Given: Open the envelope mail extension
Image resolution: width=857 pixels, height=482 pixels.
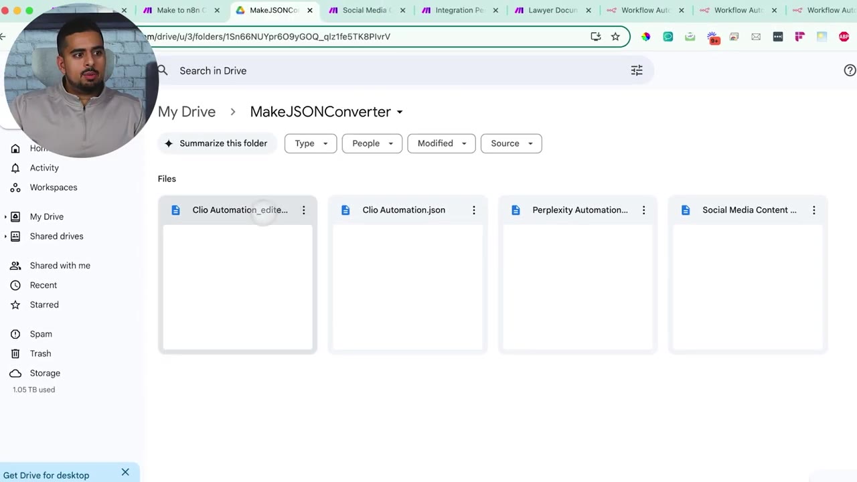Looking at the screenshot, I should pos(756,37).
